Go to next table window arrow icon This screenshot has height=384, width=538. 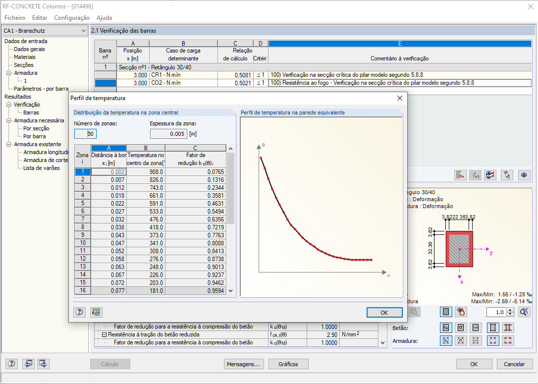click(x=43, y=363)
